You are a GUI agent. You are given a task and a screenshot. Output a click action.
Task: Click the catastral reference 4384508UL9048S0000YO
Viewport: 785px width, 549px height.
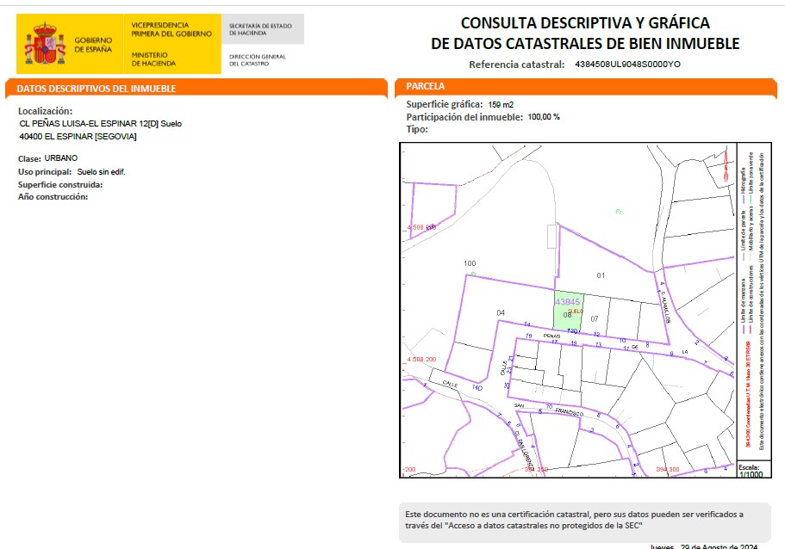[627, 64]
